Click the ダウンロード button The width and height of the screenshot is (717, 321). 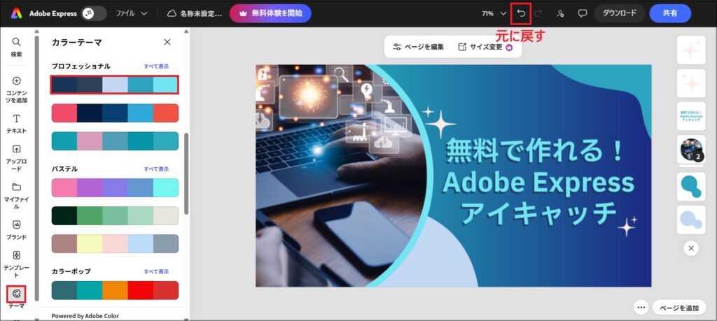pyautogui.click(x=620, y=13)
